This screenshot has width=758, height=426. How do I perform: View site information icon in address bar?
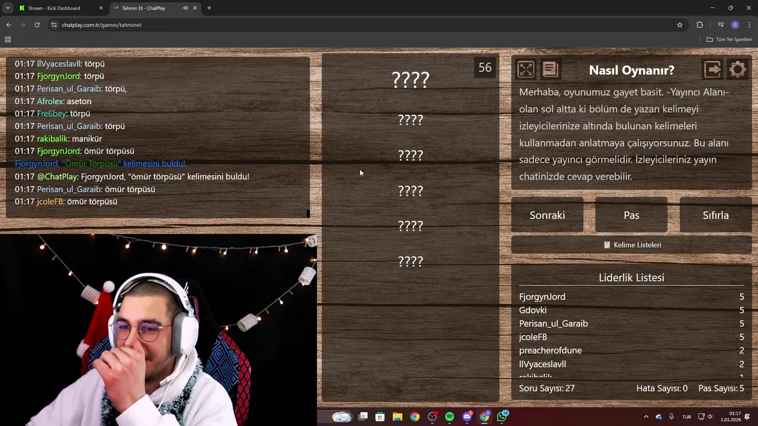54,25
